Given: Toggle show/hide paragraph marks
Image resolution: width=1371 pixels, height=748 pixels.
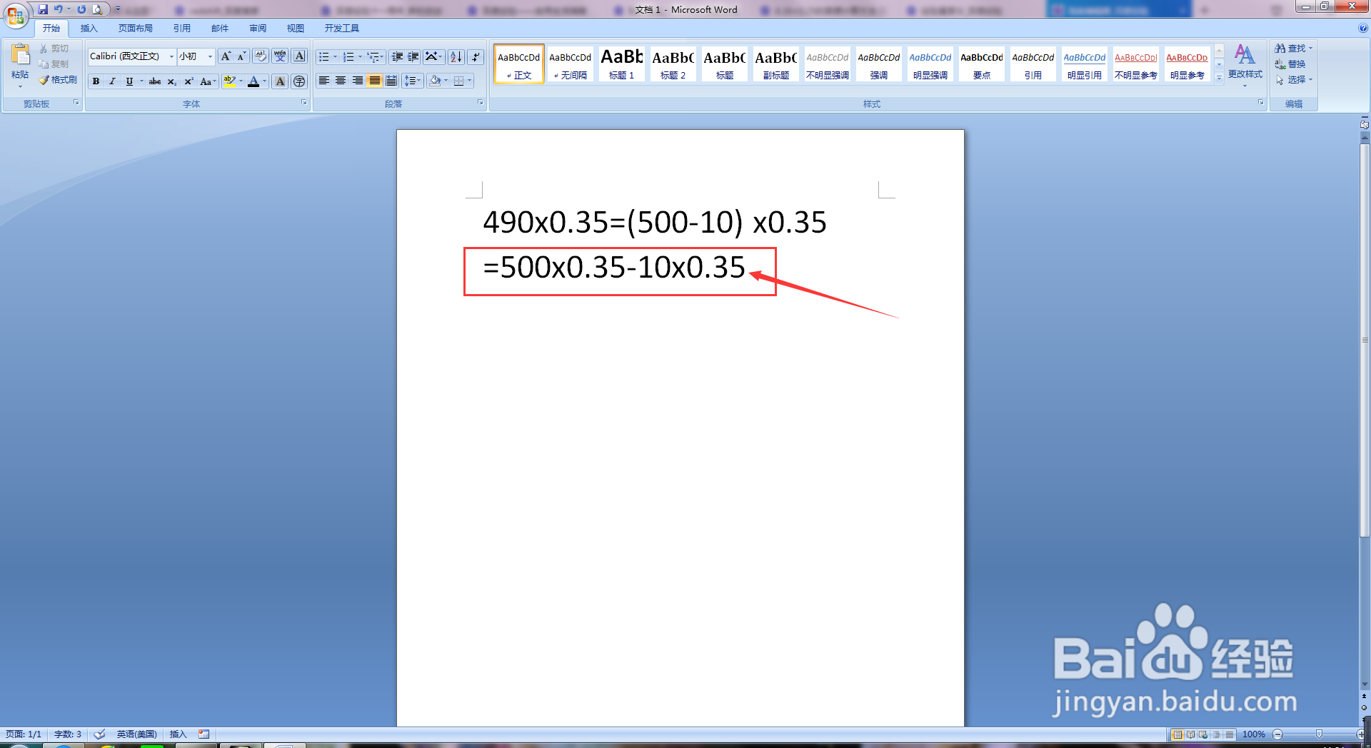Looking at the screenshot, I should pos(476,56).
